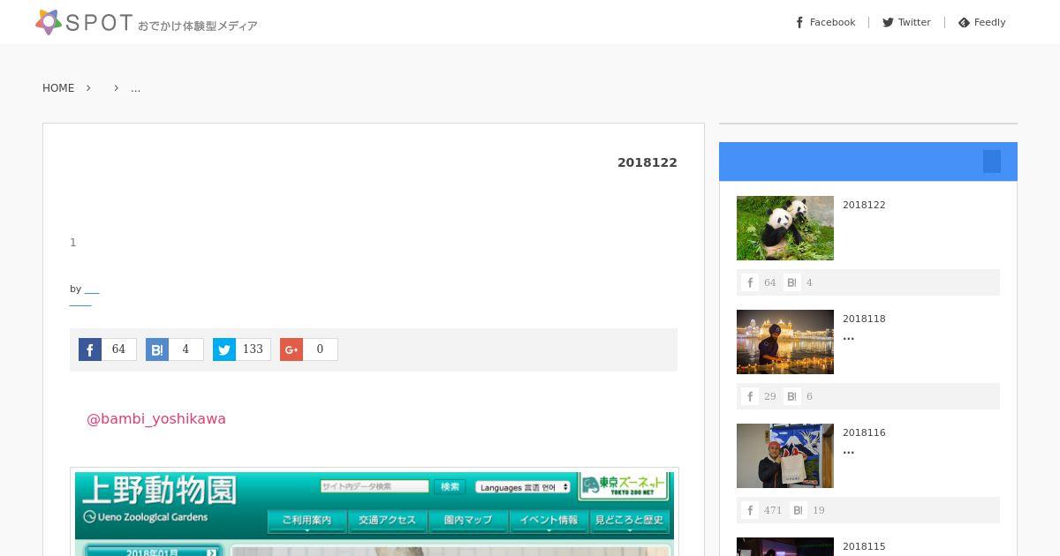Open the Facebook link in header

(826, 22)
